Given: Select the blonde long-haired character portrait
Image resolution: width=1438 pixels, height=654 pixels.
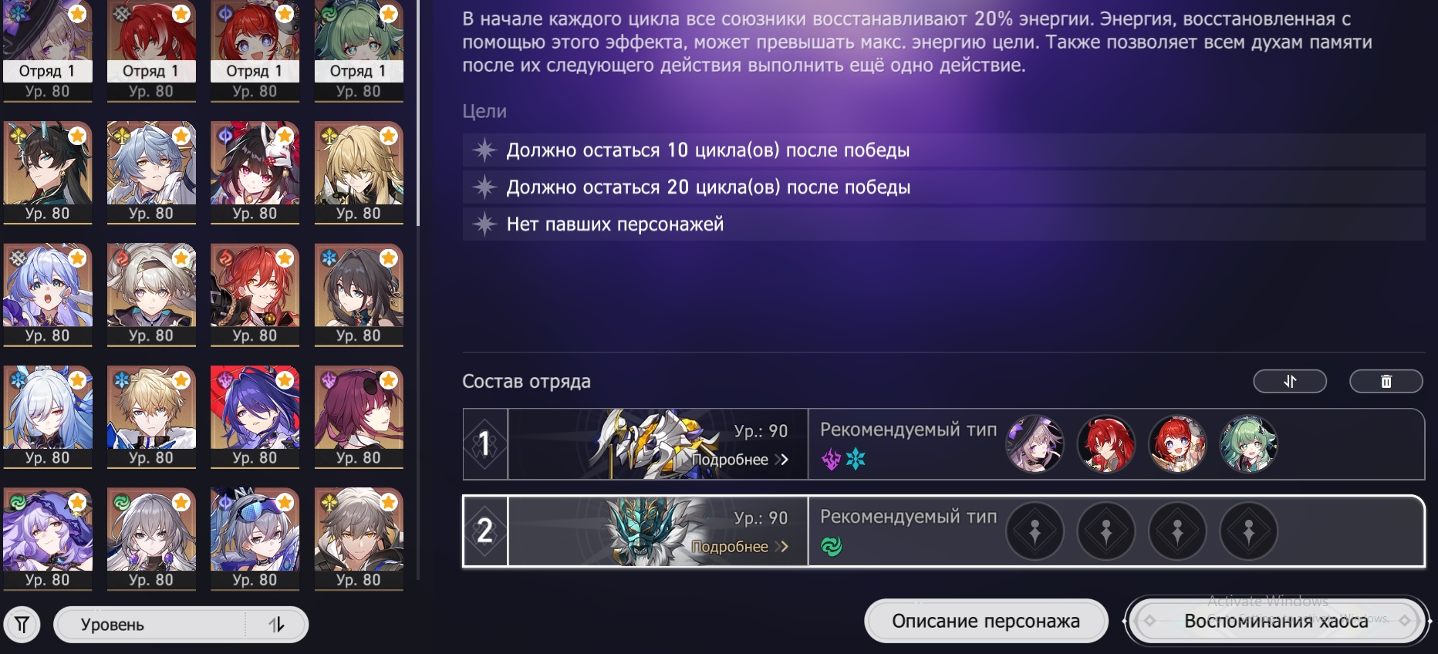Looking at the screenshot, I should [x=359, y=173].
